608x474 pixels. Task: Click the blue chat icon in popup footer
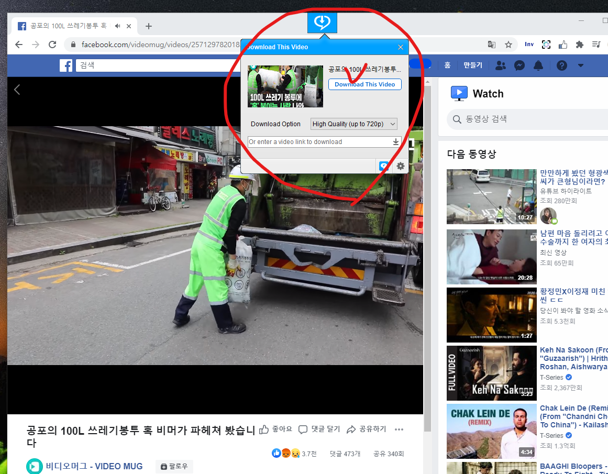[384, 167]
